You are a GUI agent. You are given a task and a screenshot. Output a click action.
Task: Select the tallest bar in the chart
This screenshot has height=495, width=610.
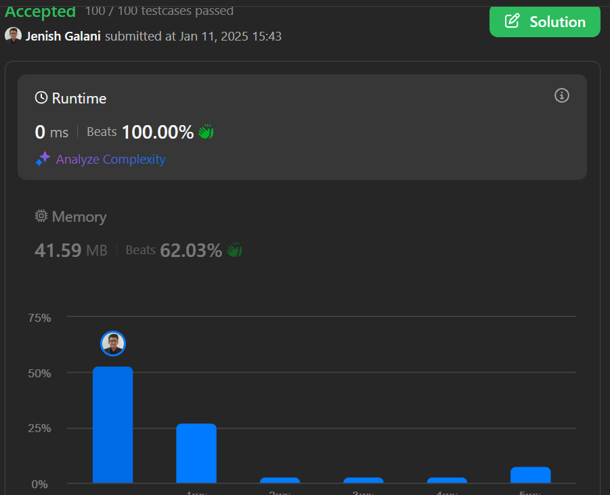(x=112, y=425)
